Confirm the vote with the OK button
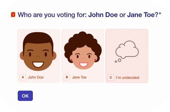 [x=25, y=96]
